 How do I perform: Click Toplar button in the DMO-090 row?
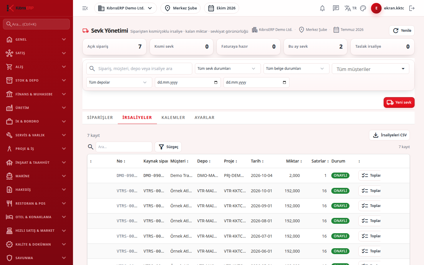click(370, 175)
